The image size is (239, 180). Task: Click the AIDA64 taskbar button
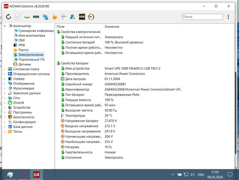tap(36, 174)
